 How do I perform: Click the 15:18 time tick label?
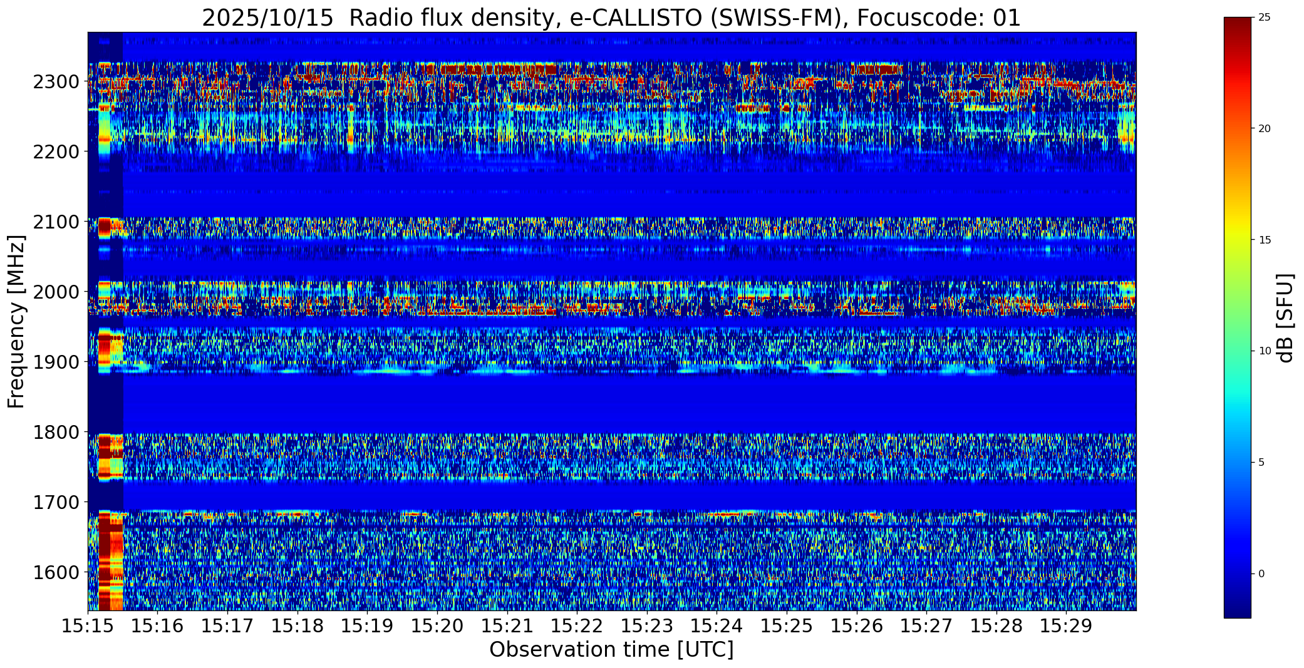pos(298,625)
